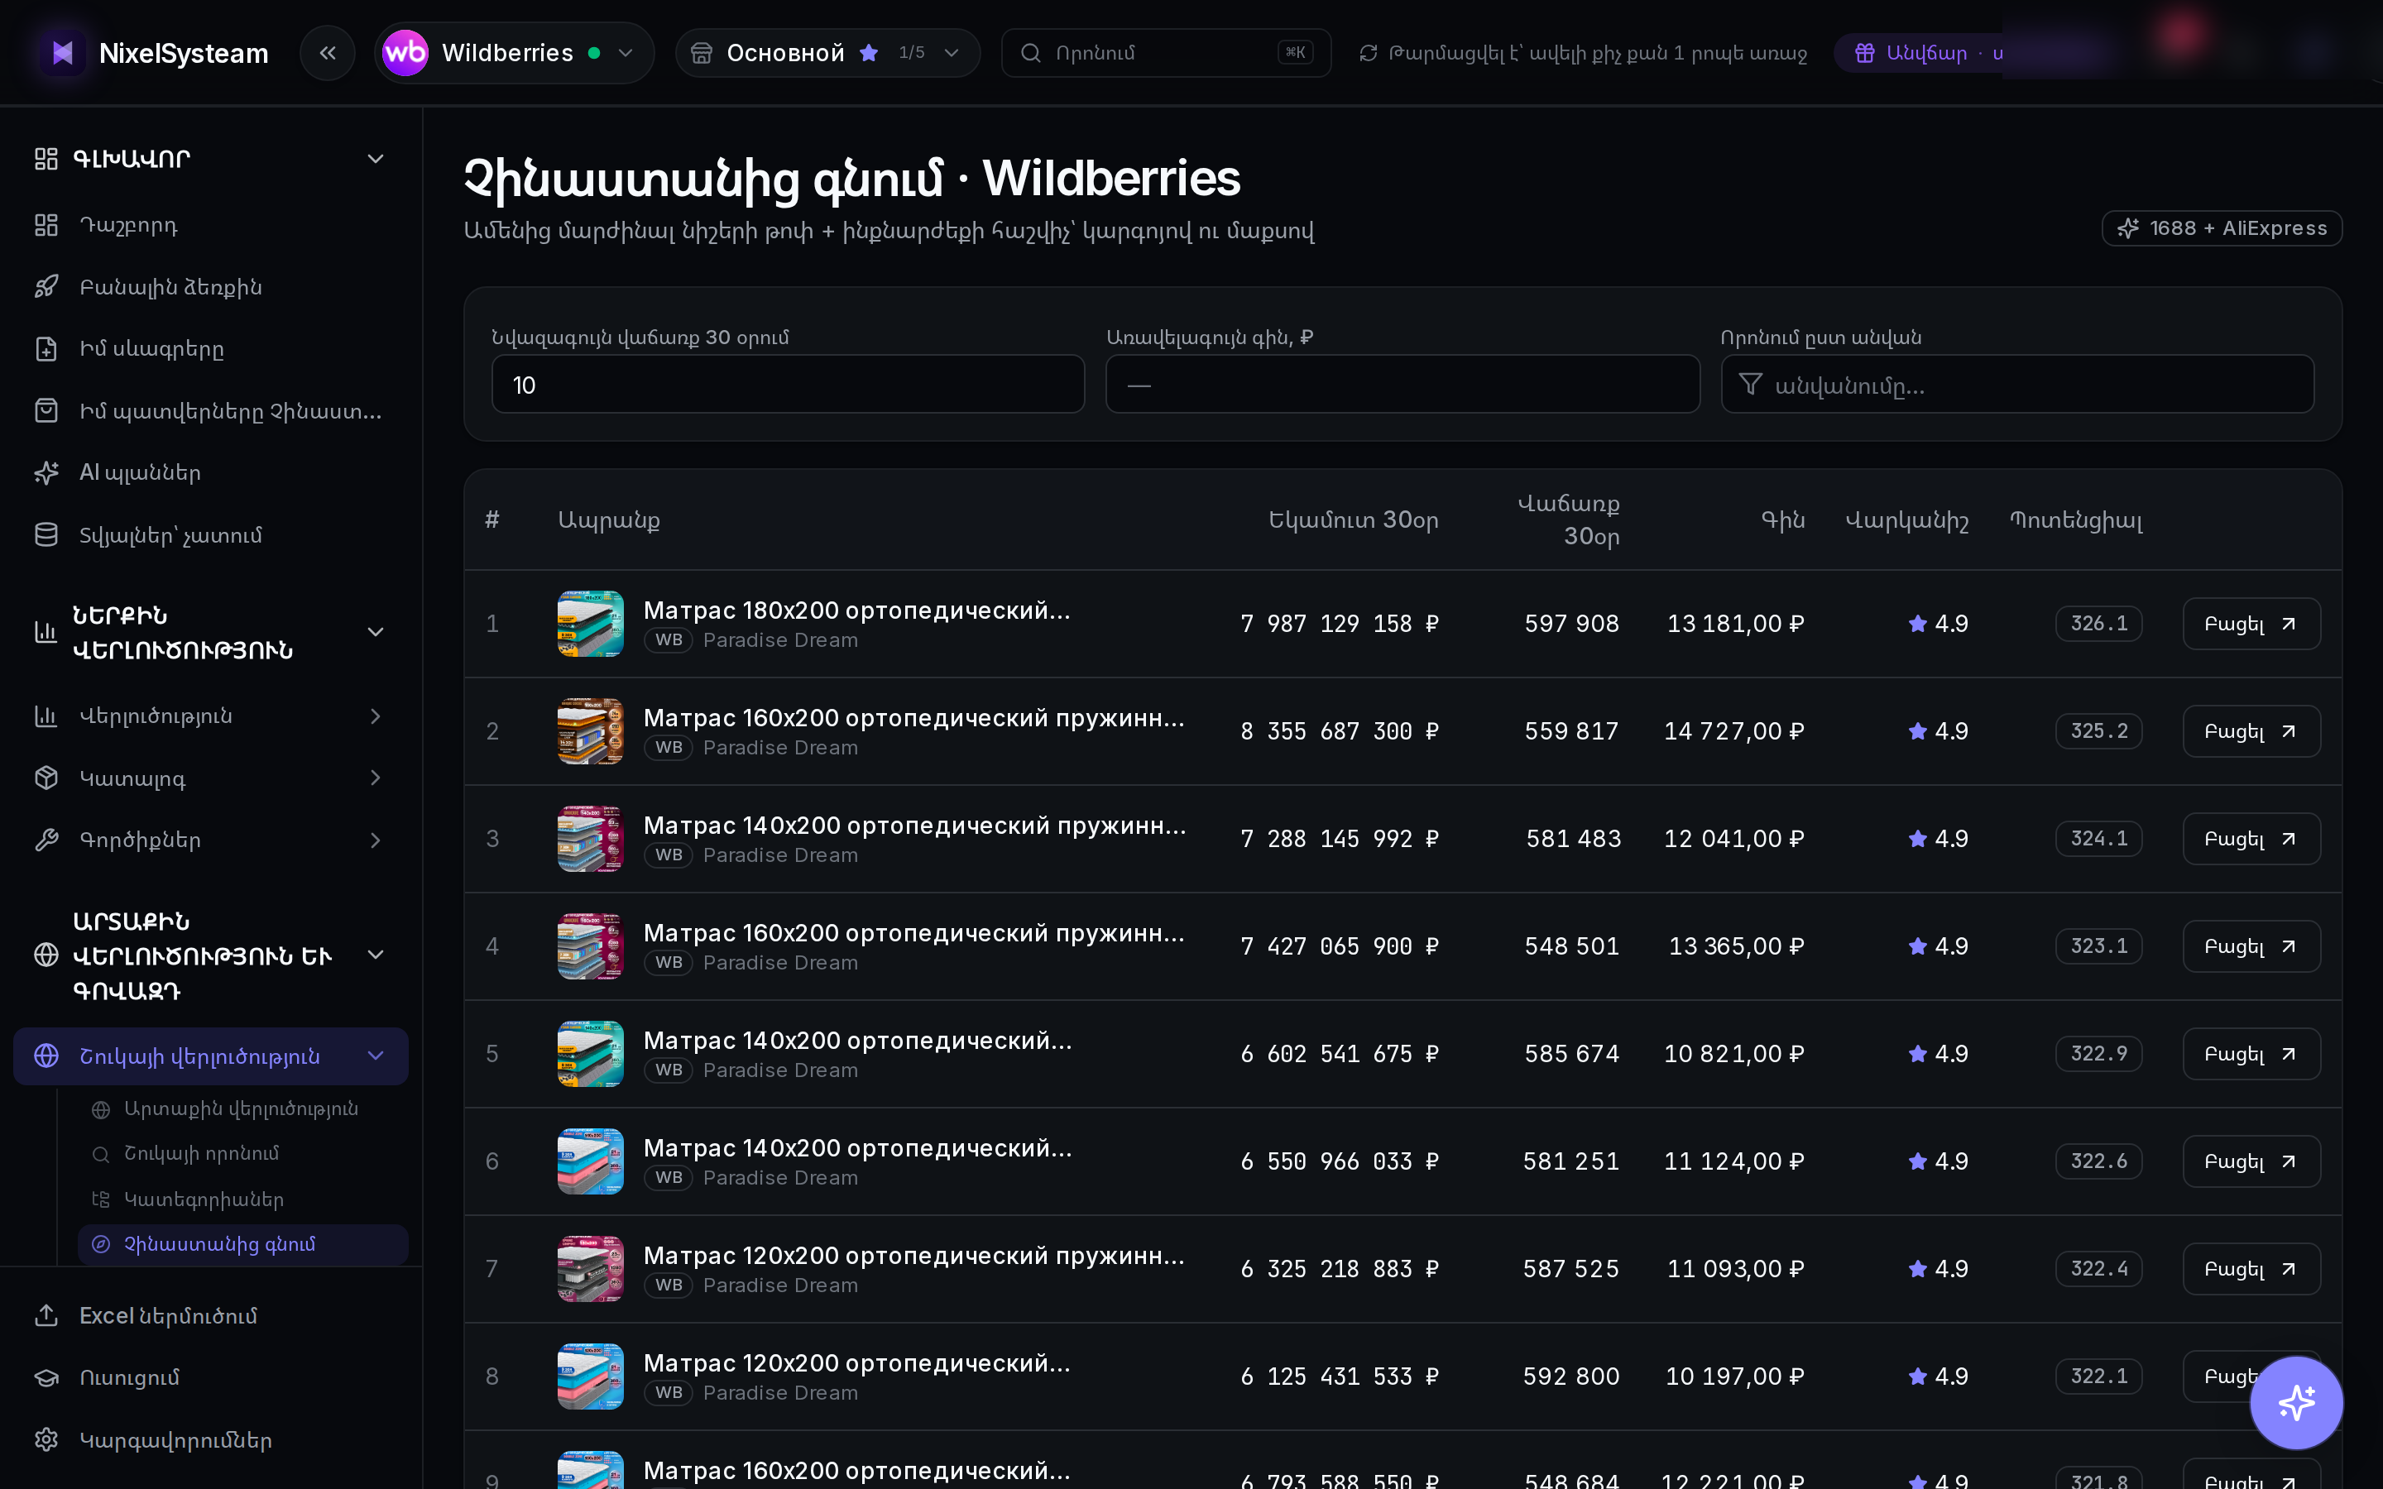Click the floating AI sparkle assistant button
This screenshot has width=2383, height=1489.
[x=2296, y=1402]
